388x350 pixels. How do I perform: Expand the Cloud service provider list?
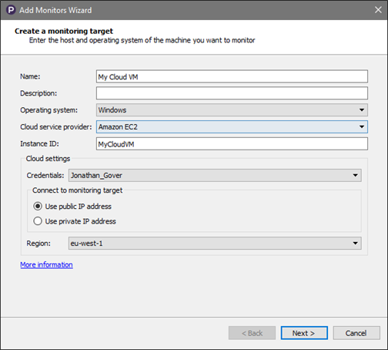tap(232, 126)
